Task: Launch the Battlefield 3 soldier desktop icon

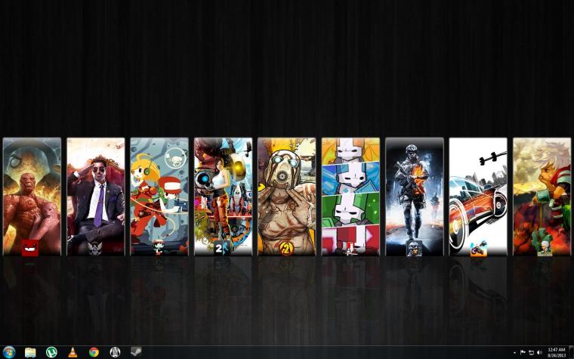Action: click(x=414, y=249)
